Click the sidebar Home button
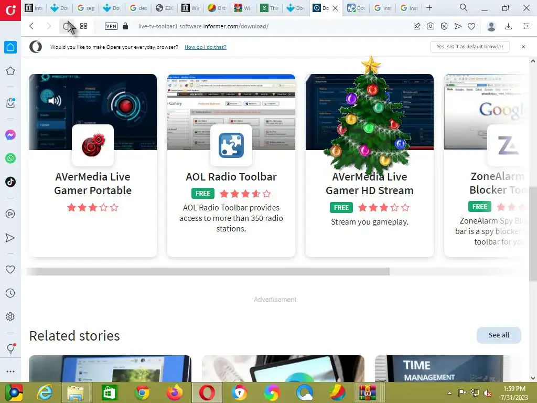Screen dimensions: 537x403 (x=10, y=47)
